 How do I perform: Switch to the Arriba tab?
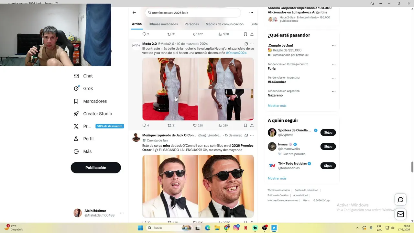137,24
